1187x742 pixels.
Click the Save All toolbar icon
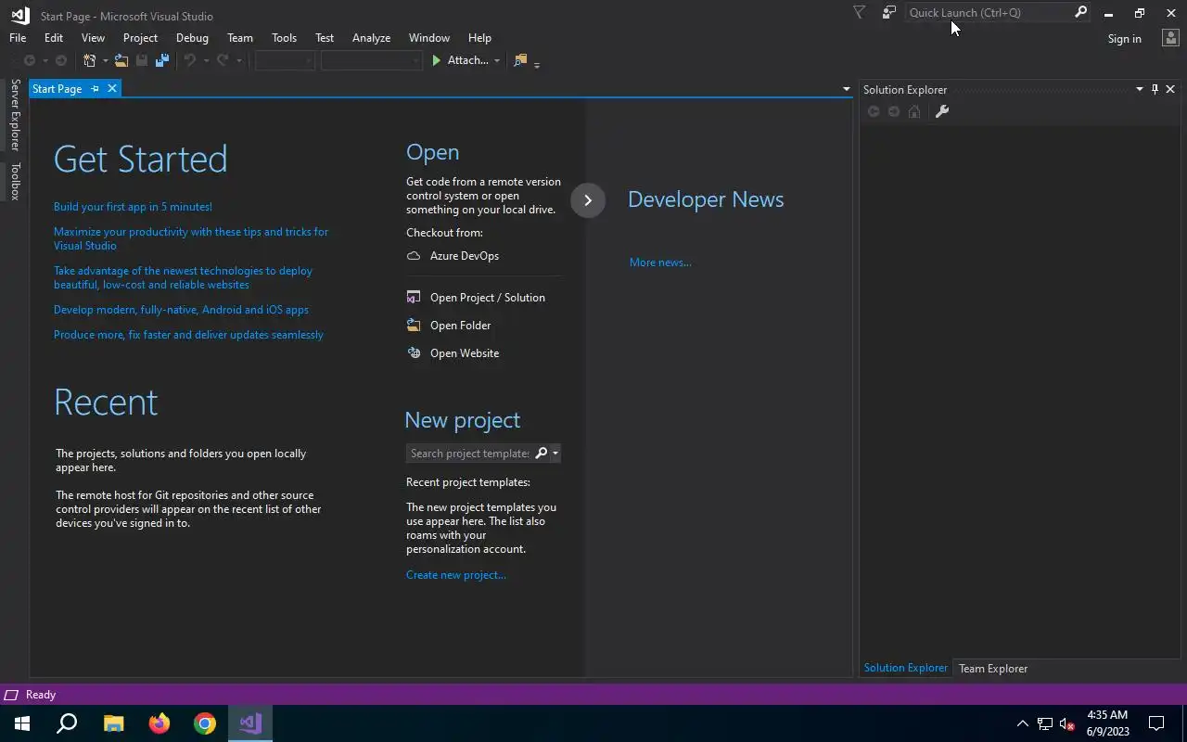[x=162, y=60]
